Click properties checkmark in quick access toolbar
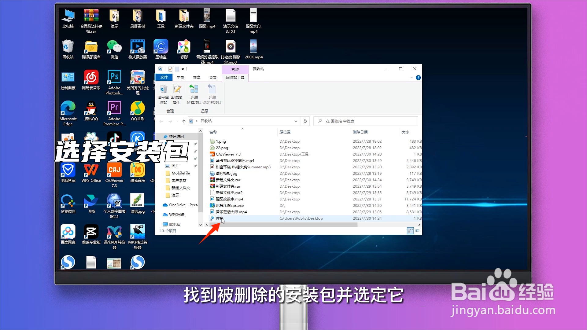The width and height of the screenshot is (587, 330). pyautogui.click(x=170, y=69)
